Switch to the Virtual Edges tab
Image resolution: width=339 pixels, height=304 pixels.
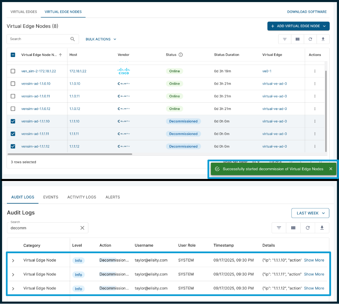click(x=24, y=12)
